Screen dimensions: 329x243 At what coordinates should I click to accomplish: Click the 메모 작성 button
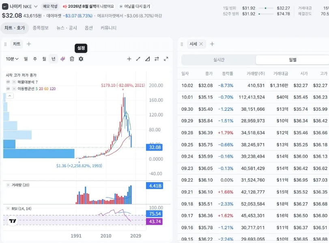point(50,6)
